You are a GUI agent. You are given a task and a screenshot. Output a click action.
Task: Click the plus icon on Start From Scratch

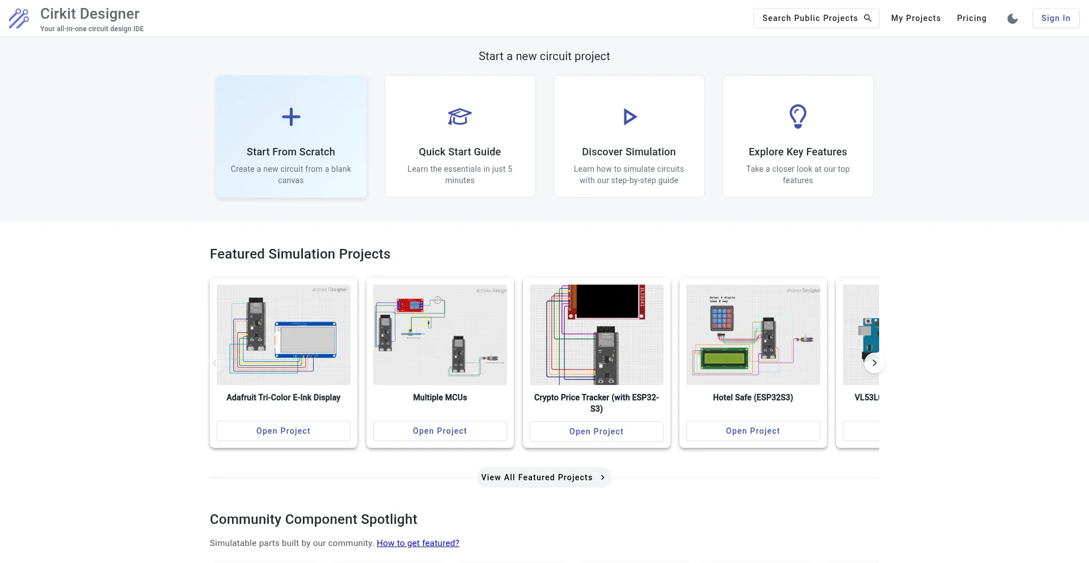click(x=291, y=117)
